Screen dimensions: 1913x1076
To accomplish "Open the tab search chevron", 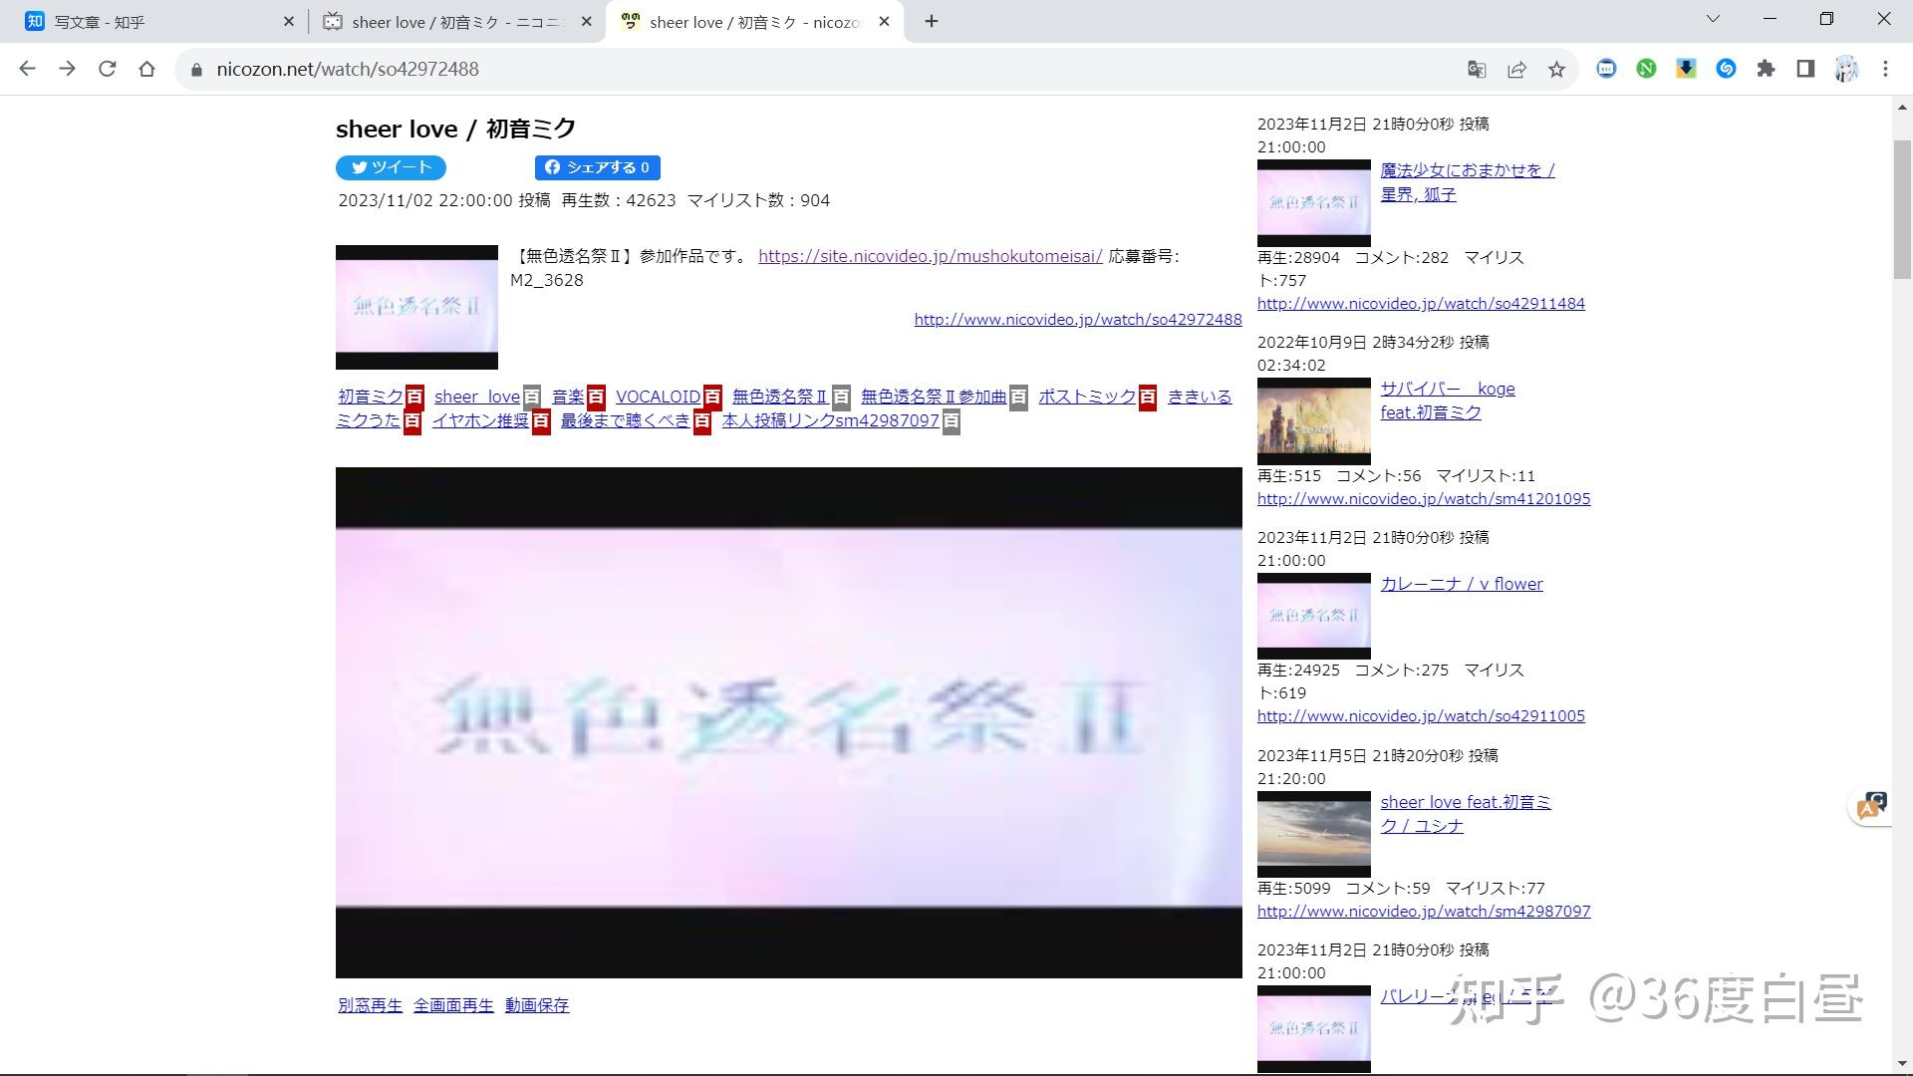I will [x=1713, y=19].
